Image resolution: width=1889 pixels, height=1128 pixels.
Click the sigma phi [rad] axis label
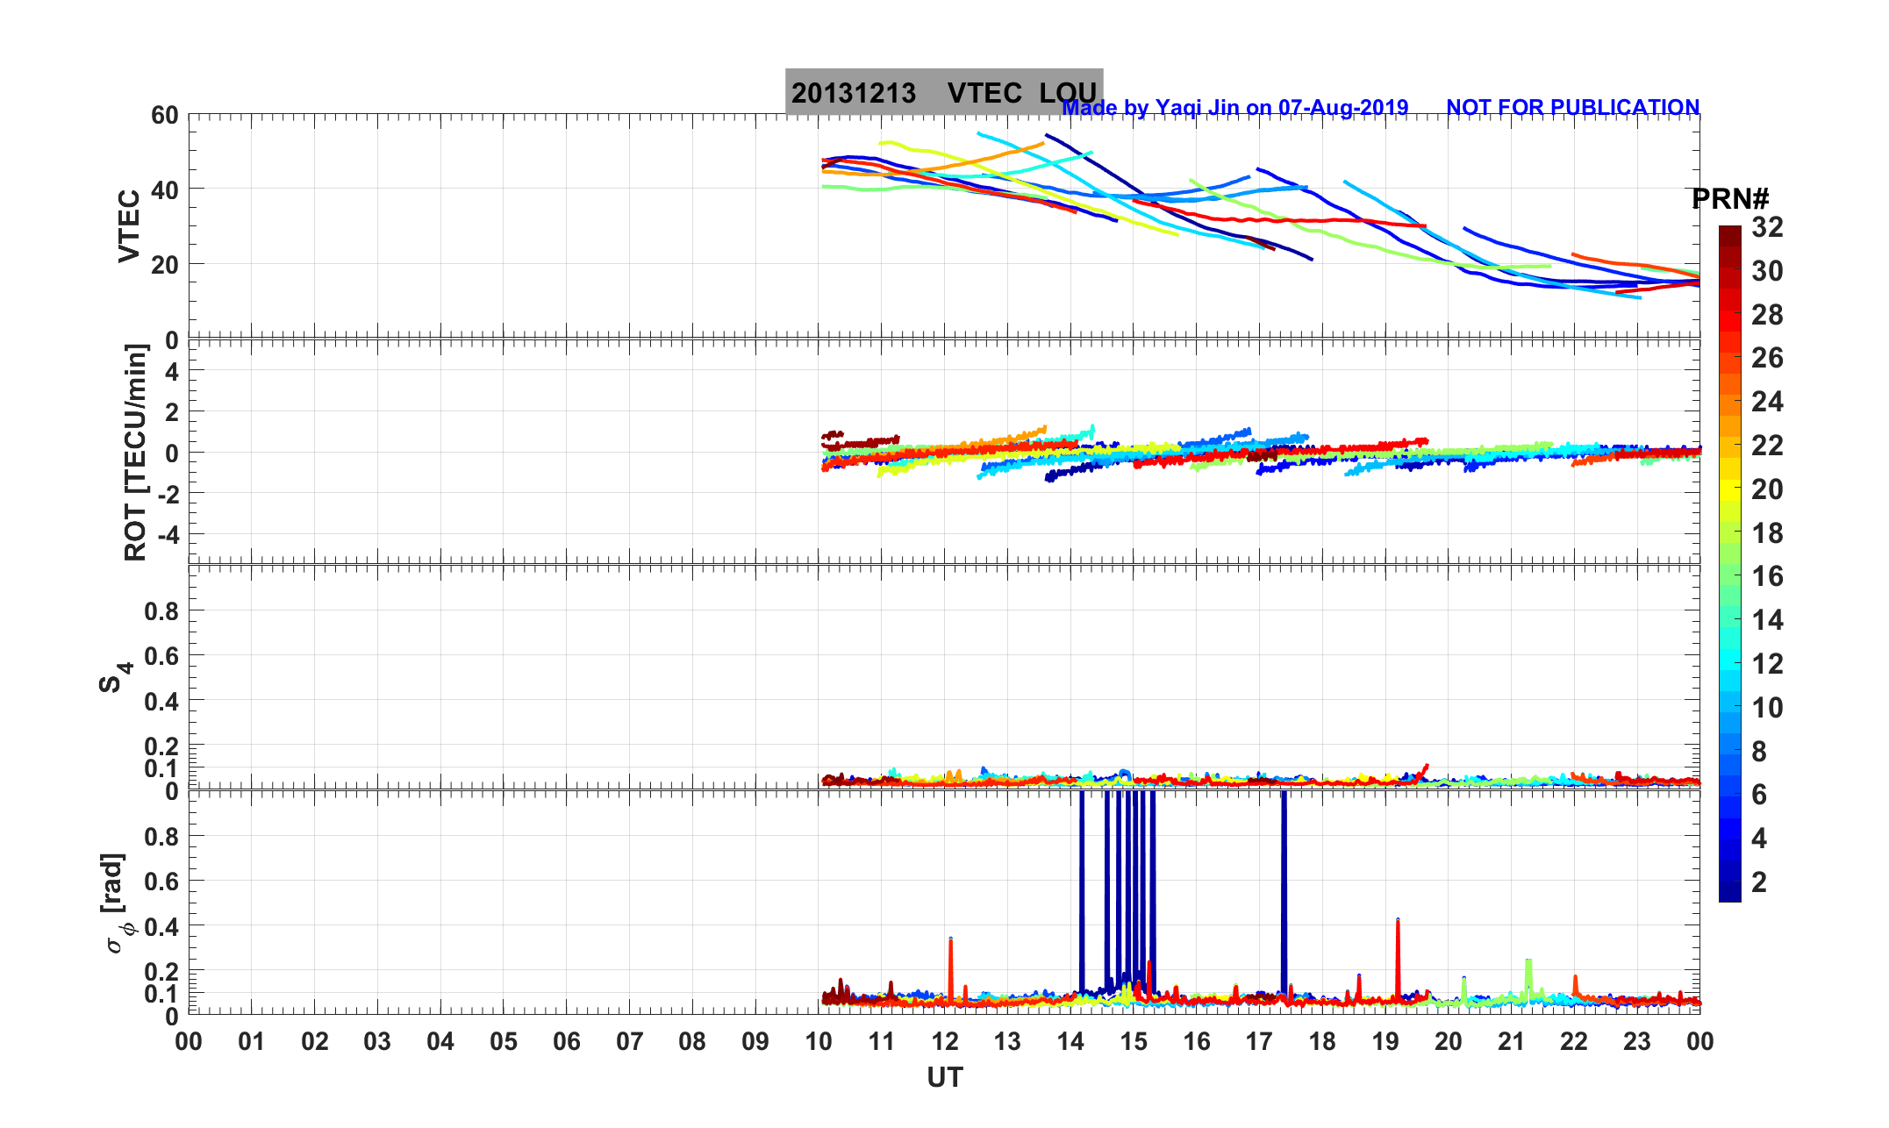(118, 902)
